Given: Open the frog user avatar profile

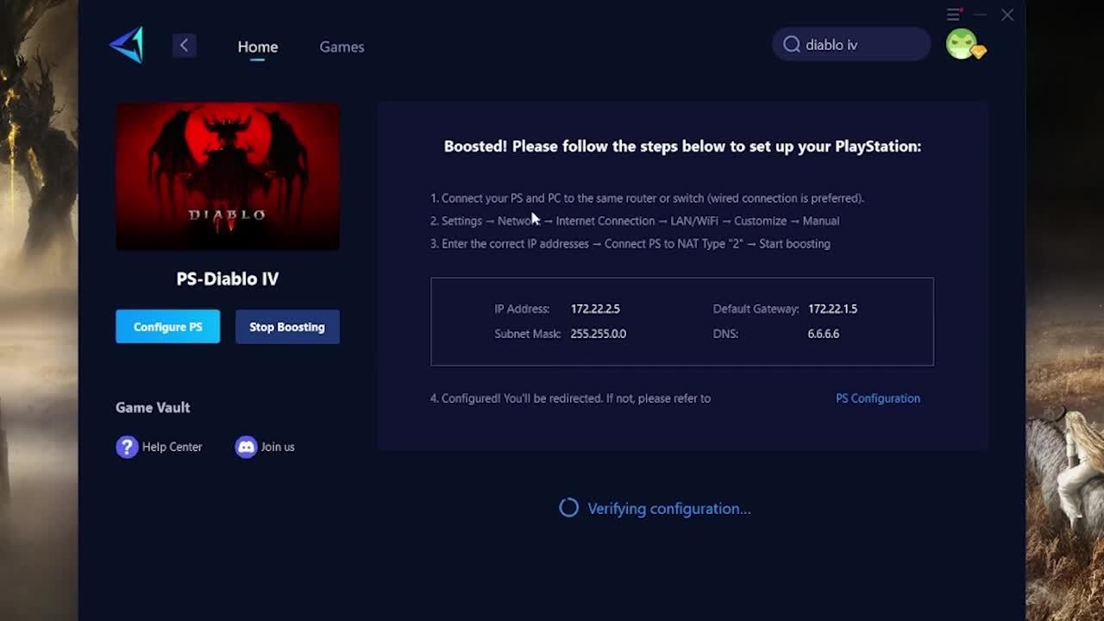Looking at the screenshot, I should [962, 44].
